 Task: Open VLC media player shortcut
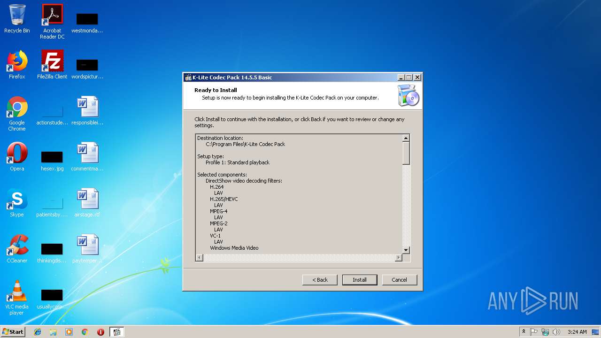[17, 298]
